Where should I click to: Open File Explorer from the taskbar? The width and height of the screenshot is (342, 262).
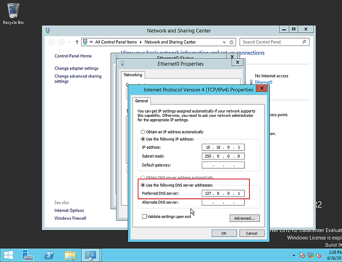point(70,255)
